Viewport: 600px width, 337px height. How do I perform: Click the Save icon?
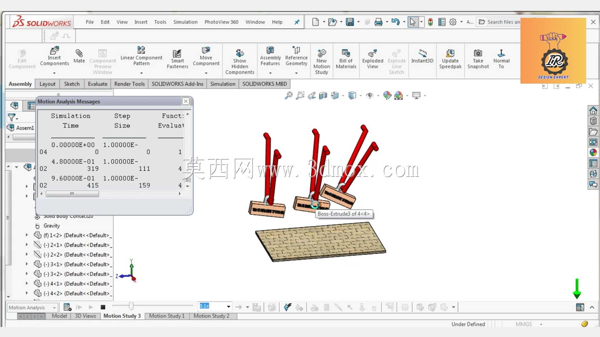tap(350, 22)
